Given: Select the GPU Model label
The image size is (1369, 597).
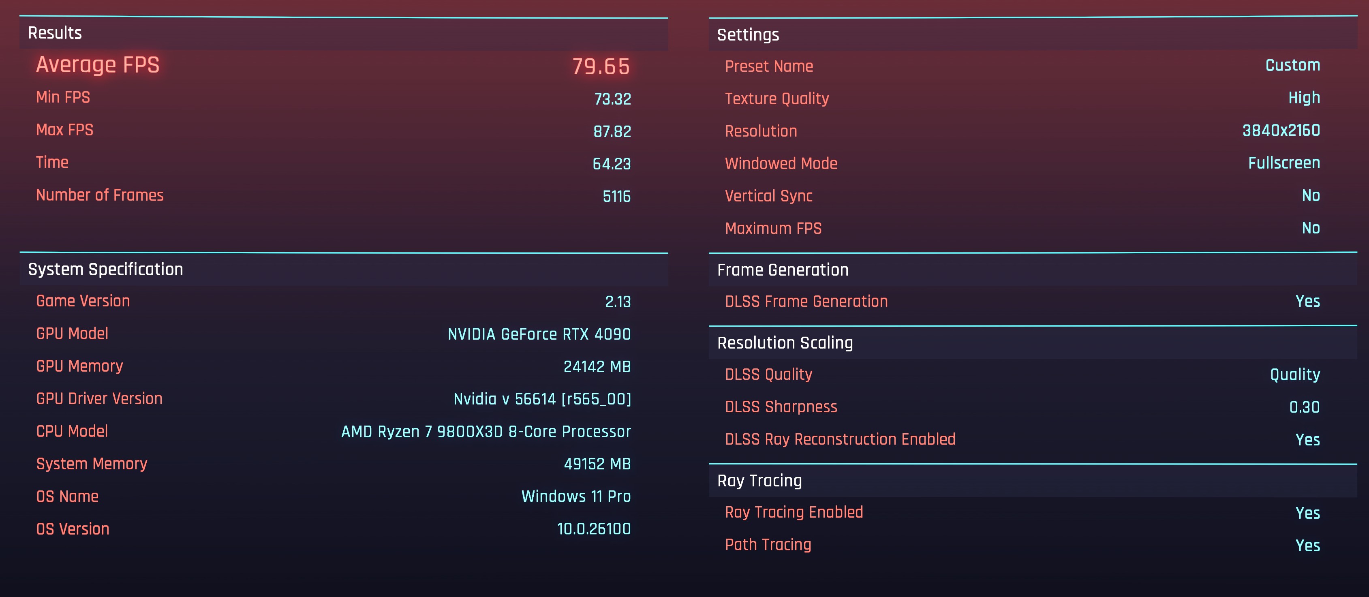Looking at the screenshot, I should [72, 334].
